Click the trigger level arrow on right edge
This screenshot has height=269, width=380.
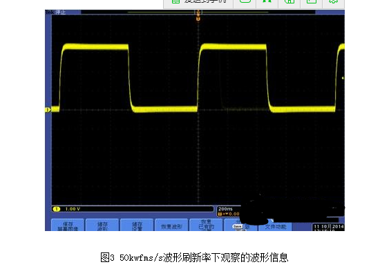click(343, 78)
